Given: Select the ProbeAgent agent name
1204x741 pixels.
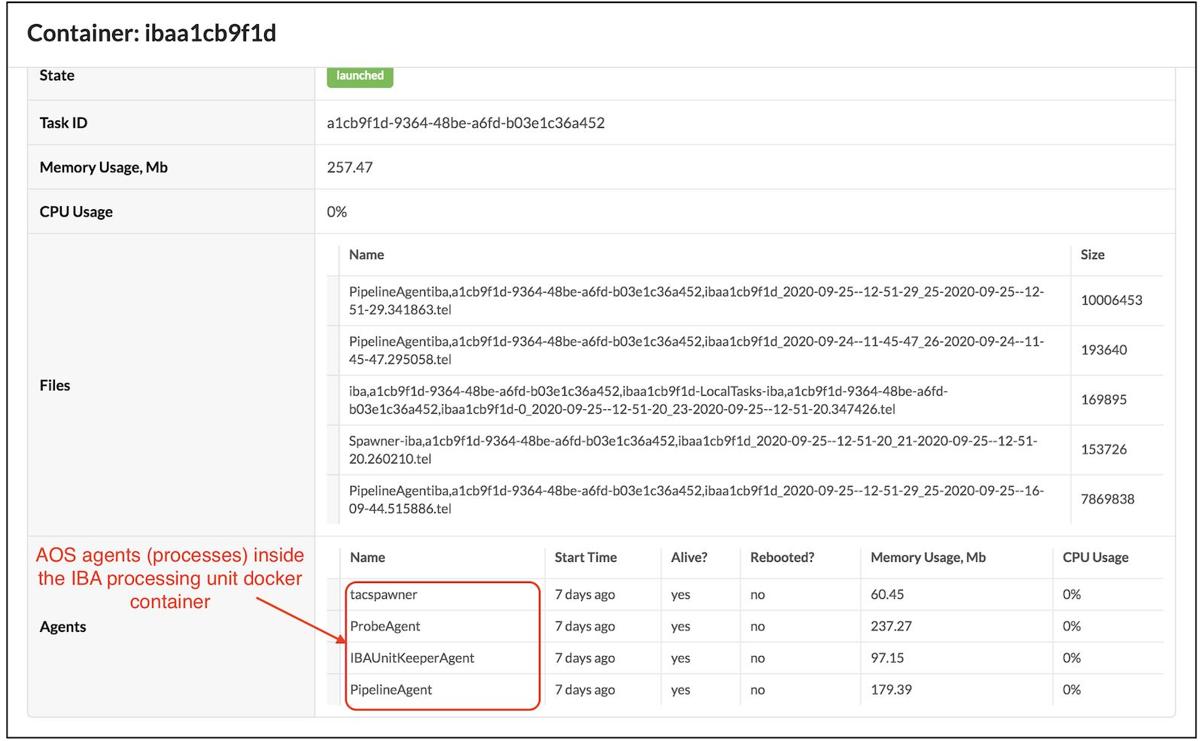Looking at the screenshot, I should point(385,626).
